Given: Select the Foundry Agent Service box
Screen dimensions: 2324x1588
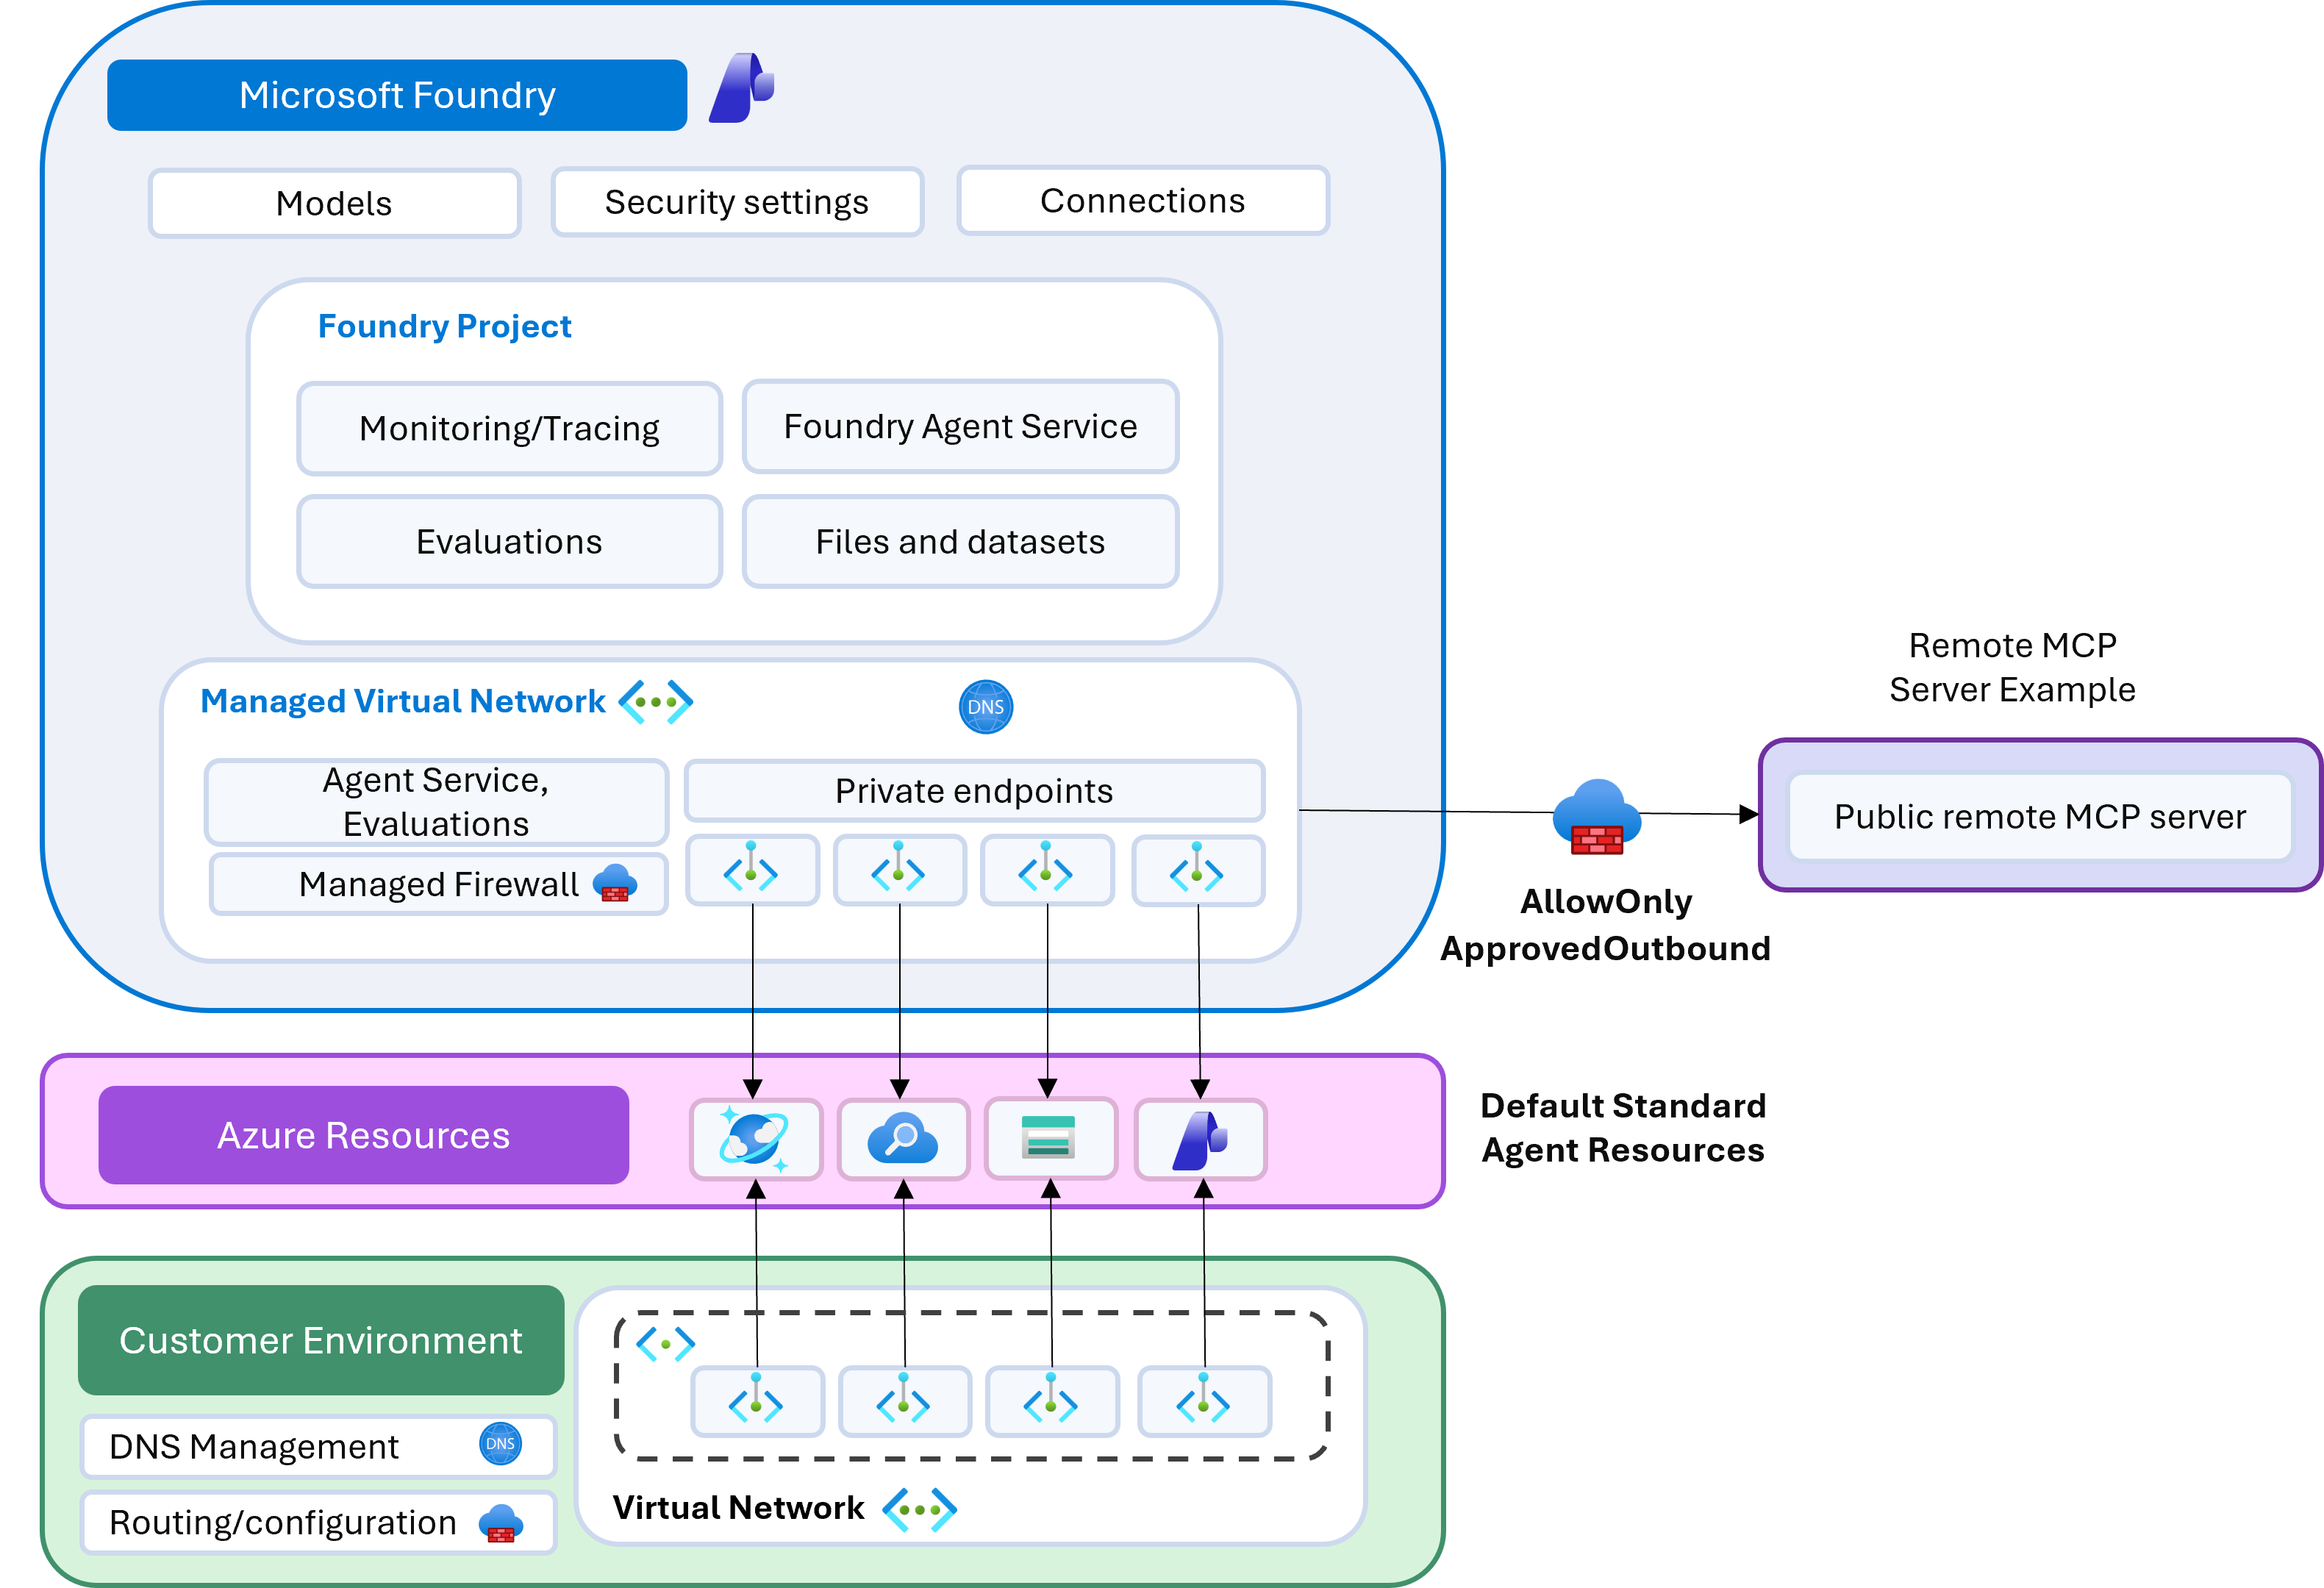Looking at the screenshot, I should pos(961,426).
